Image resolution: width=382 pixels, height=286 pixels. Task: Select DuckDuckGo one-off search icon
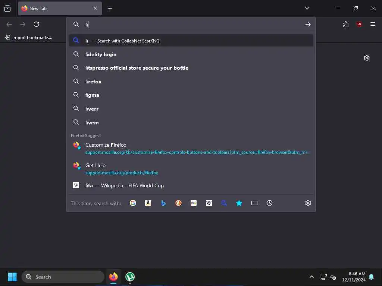click(178, 203)
